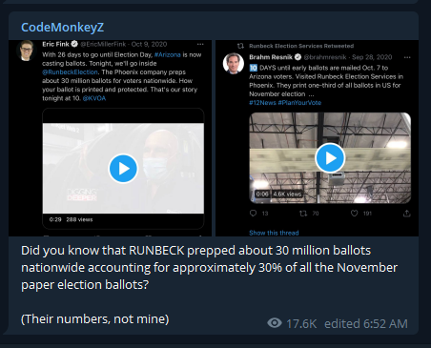Open the more options dots on Eric Fink tweet
This screenshot has height=348, width=431.
coord(200,44)
